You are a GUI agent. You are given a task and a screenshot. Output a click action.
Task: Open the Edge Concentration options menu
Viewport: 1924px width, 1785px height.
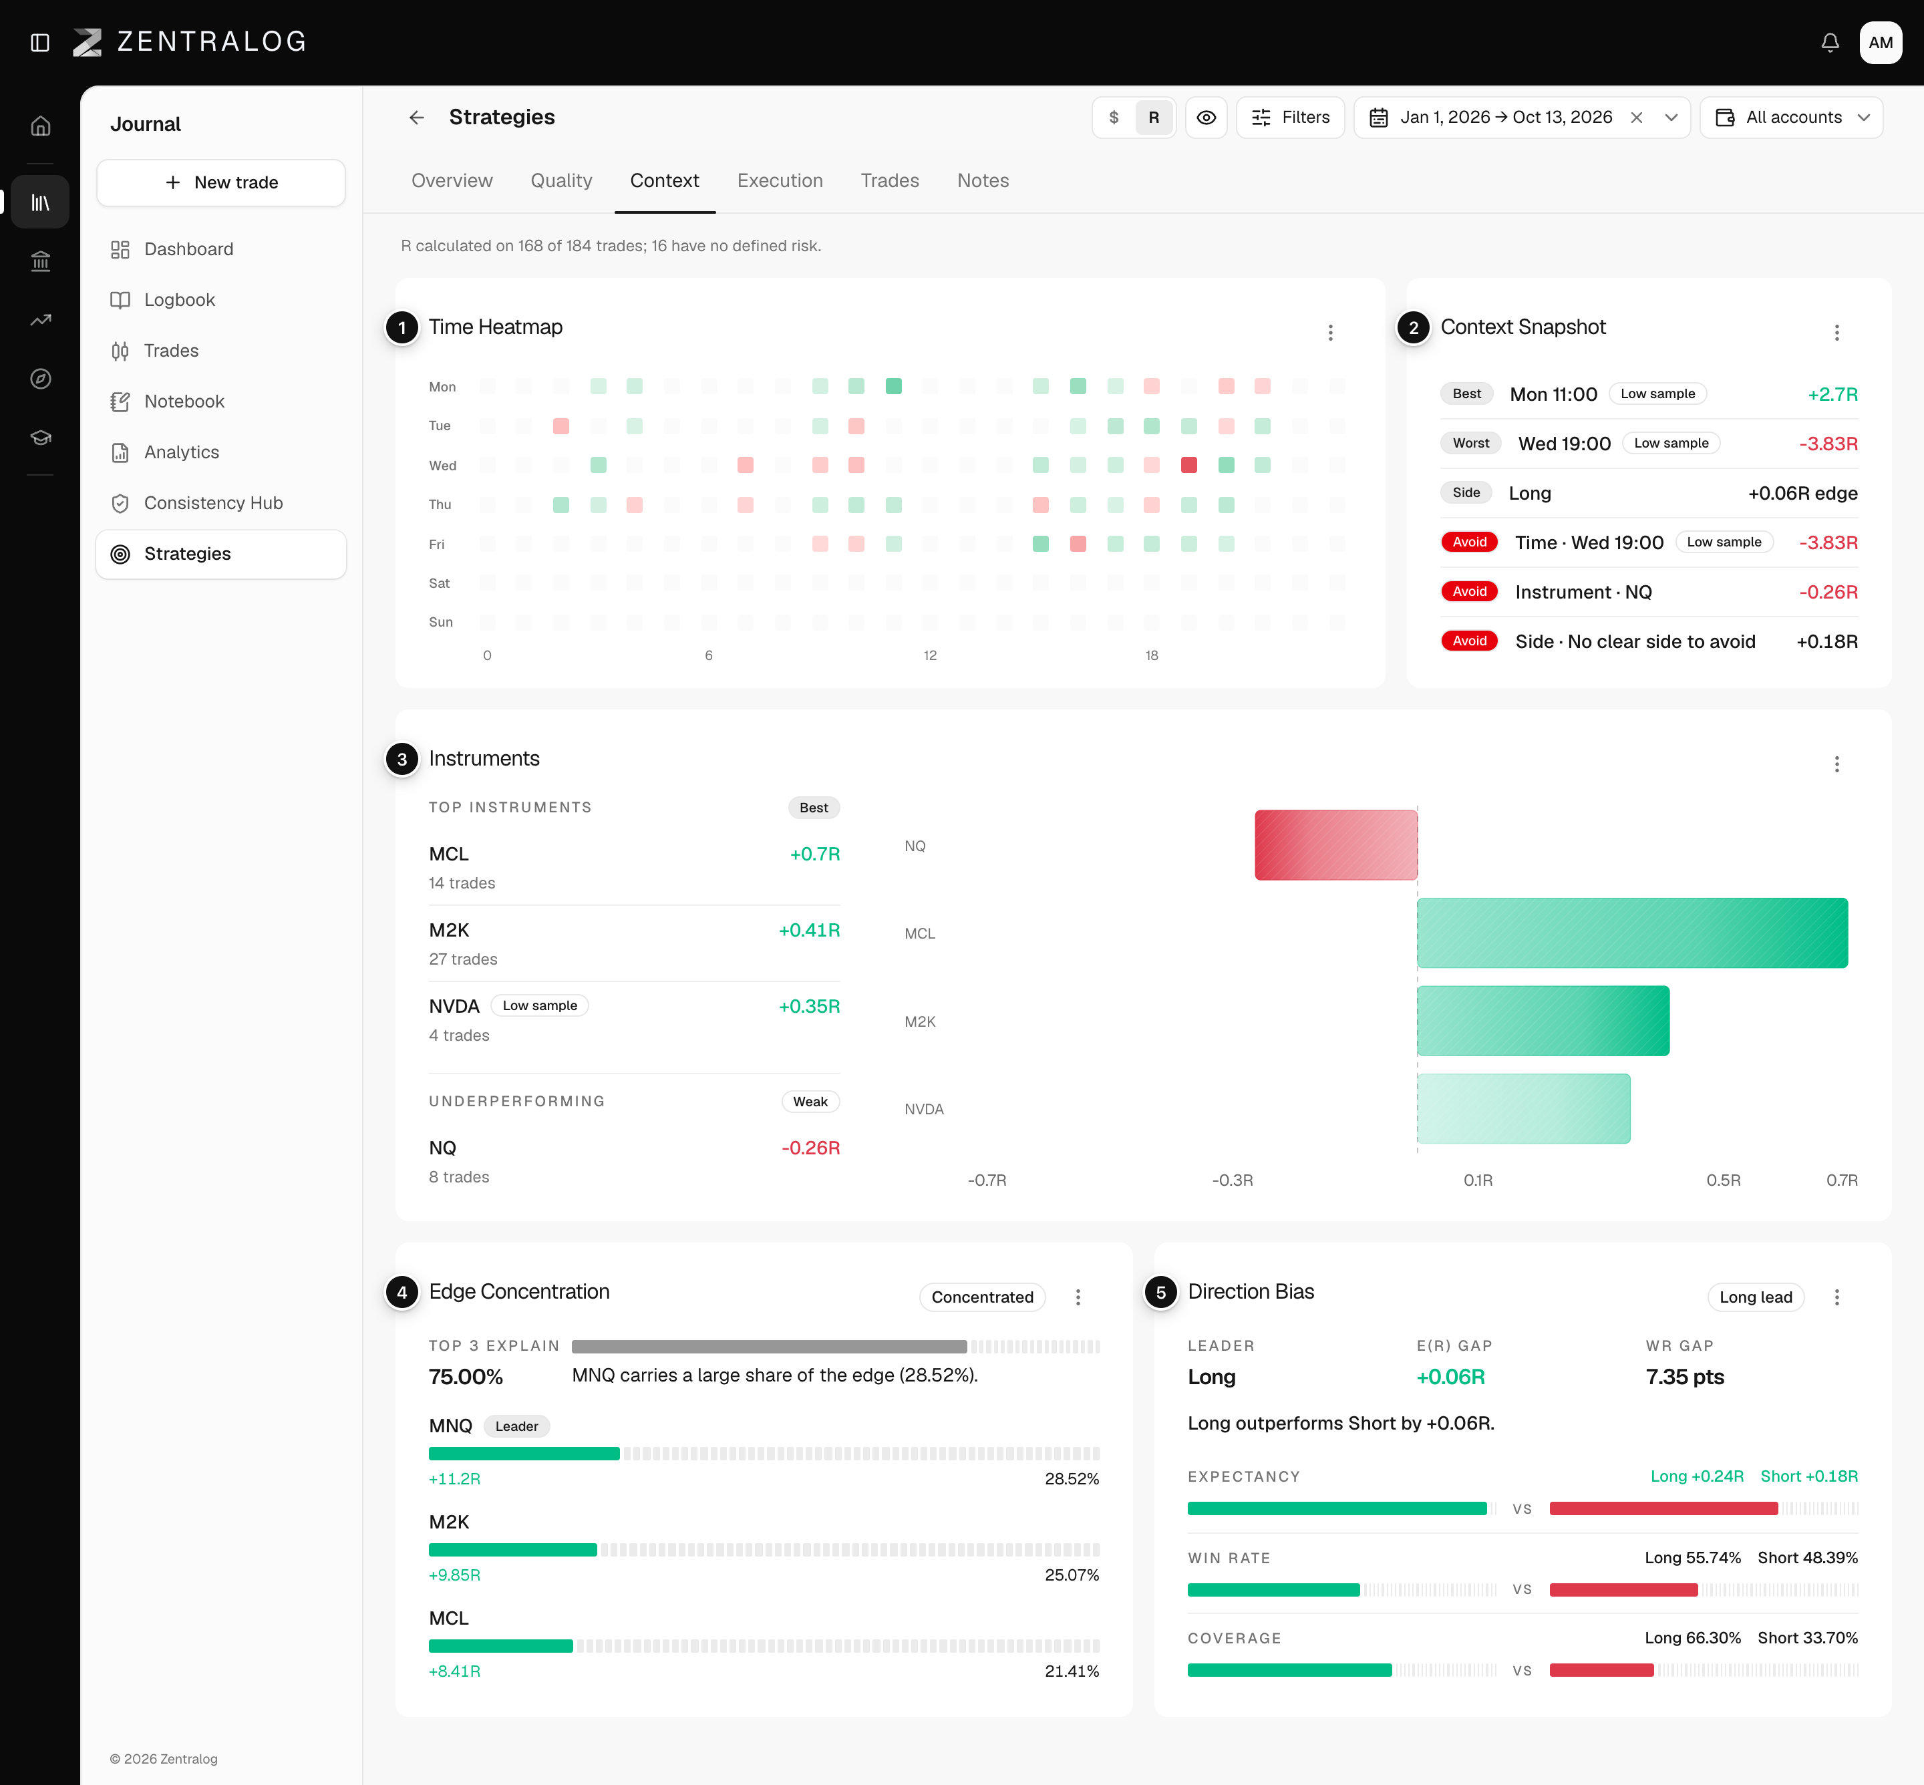tap(1078, 1297)
